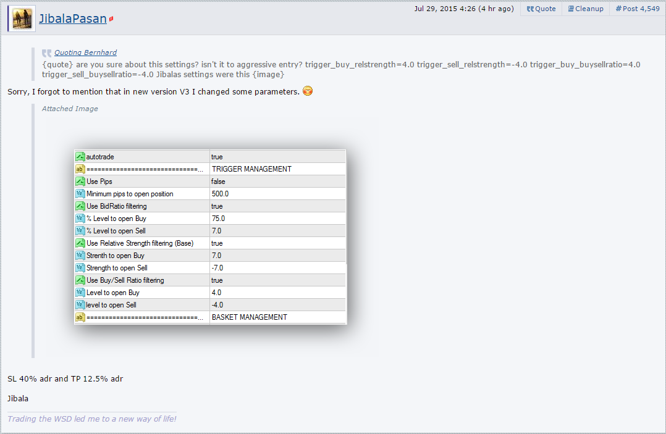Select the Use Buy/Sell Ratio filtering value true
This screenshot has height=434, width=666.
point(278,280)
